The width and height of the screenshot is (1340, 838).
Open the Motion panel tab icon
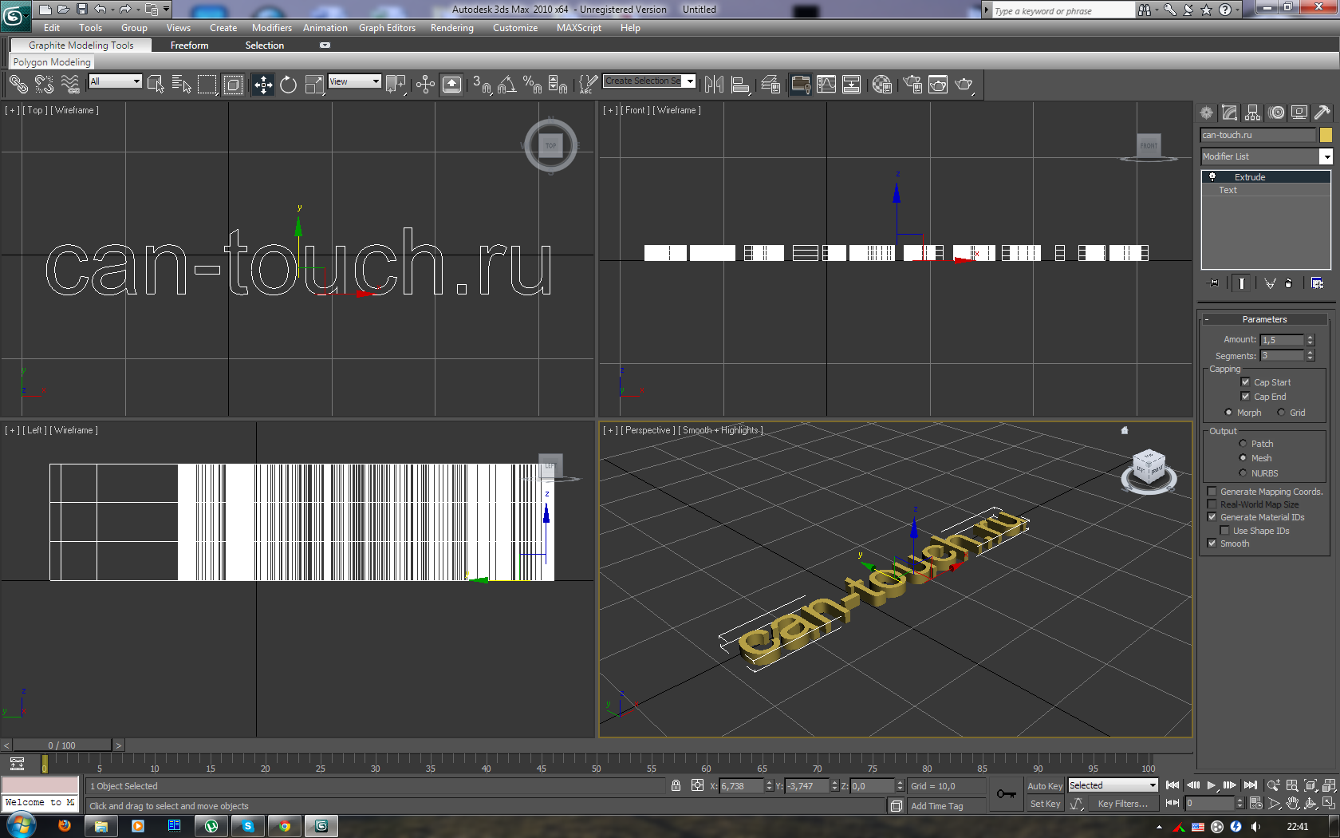[1277, 113]
